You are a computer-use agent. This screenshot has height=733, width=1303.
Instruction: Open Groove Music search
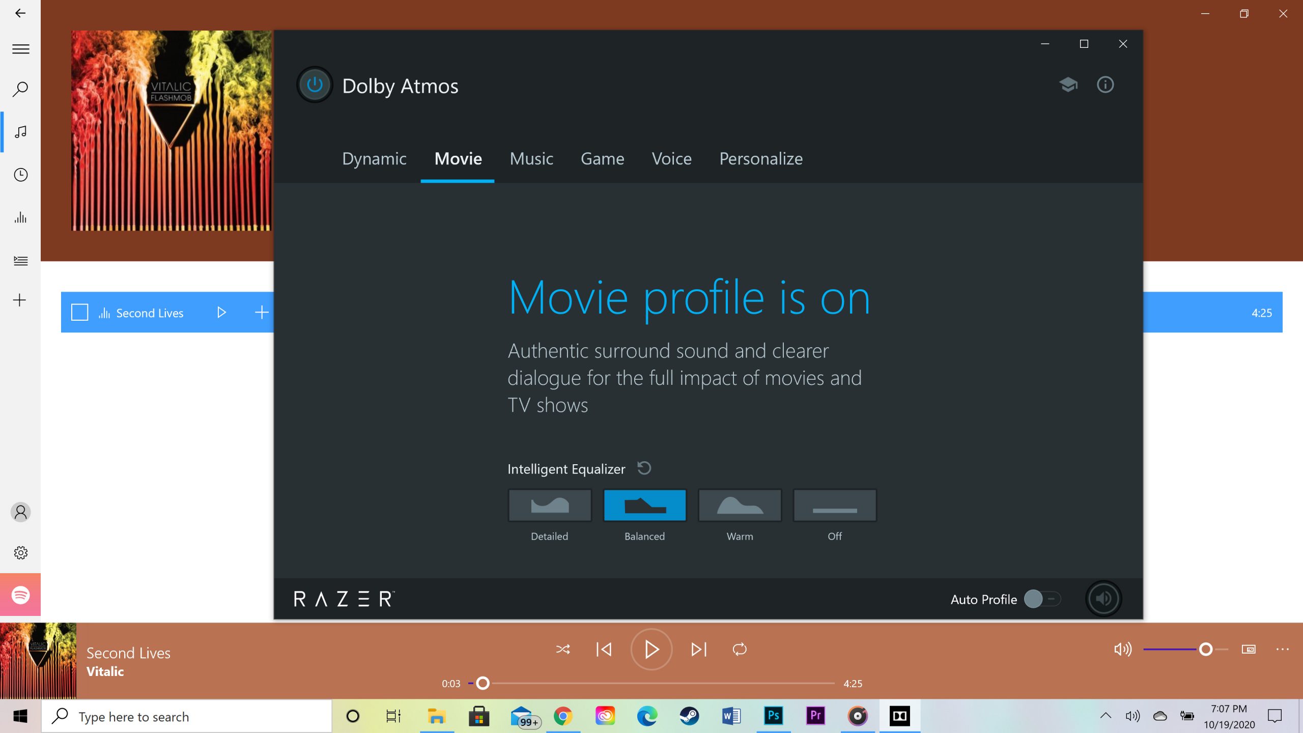coord(20,89)
